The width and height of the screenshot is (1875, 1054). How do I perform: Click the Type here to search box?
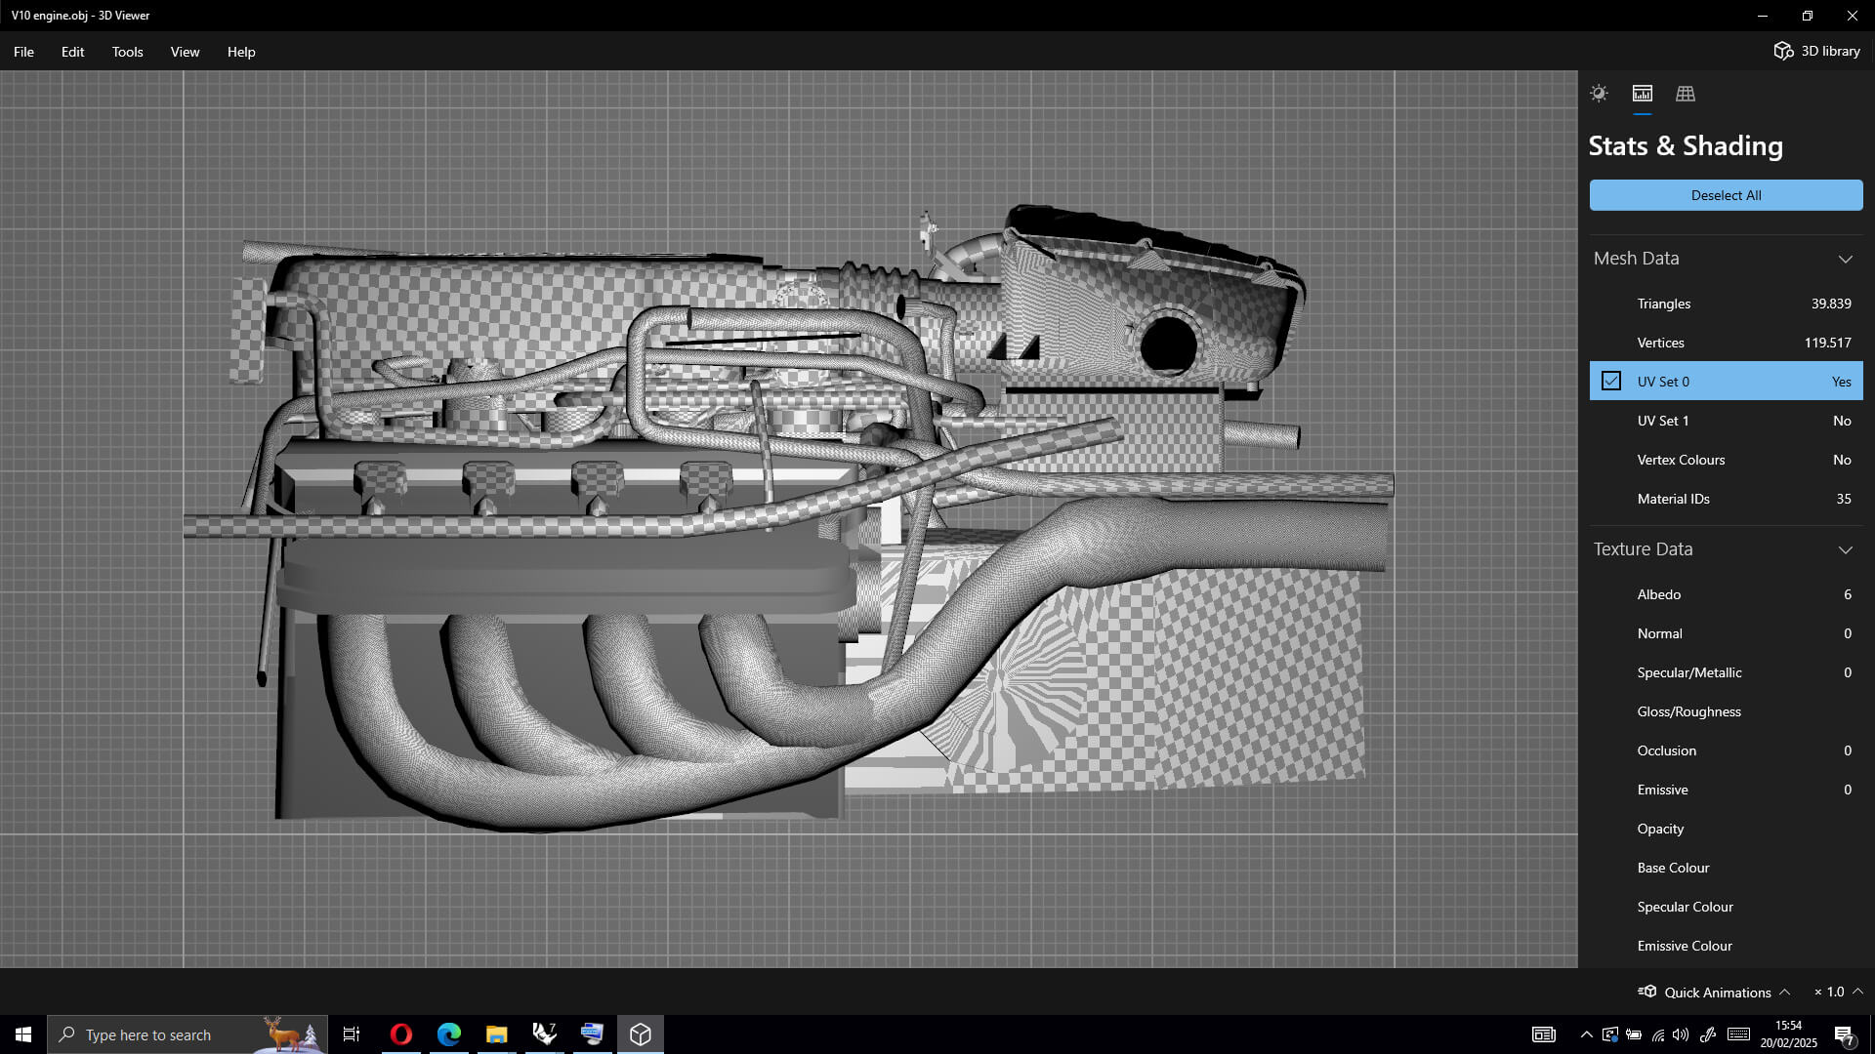click(187, 1034)
